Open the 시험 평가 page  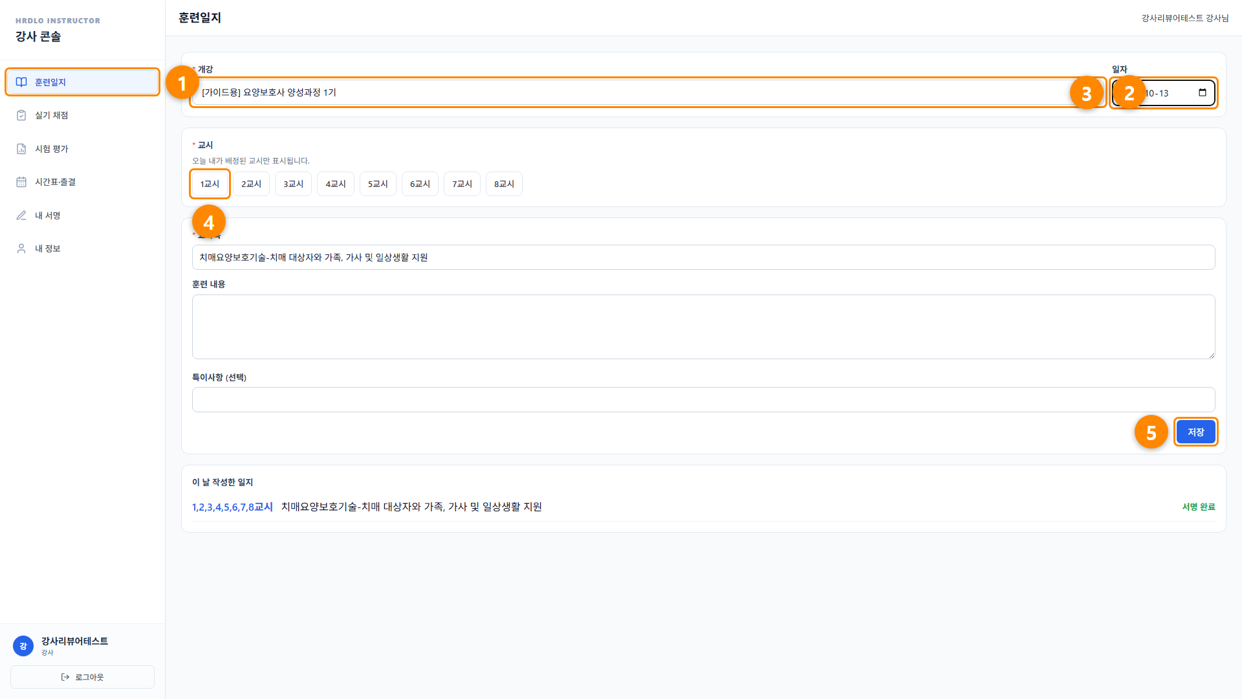click(82, 149)
